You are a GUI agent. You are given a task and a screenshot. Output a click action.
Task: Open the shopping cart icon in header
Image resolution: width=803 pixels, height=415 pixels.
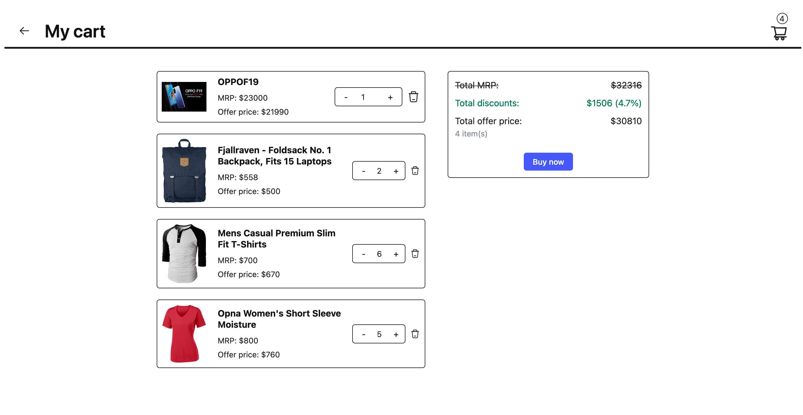[x=779, y=33]
